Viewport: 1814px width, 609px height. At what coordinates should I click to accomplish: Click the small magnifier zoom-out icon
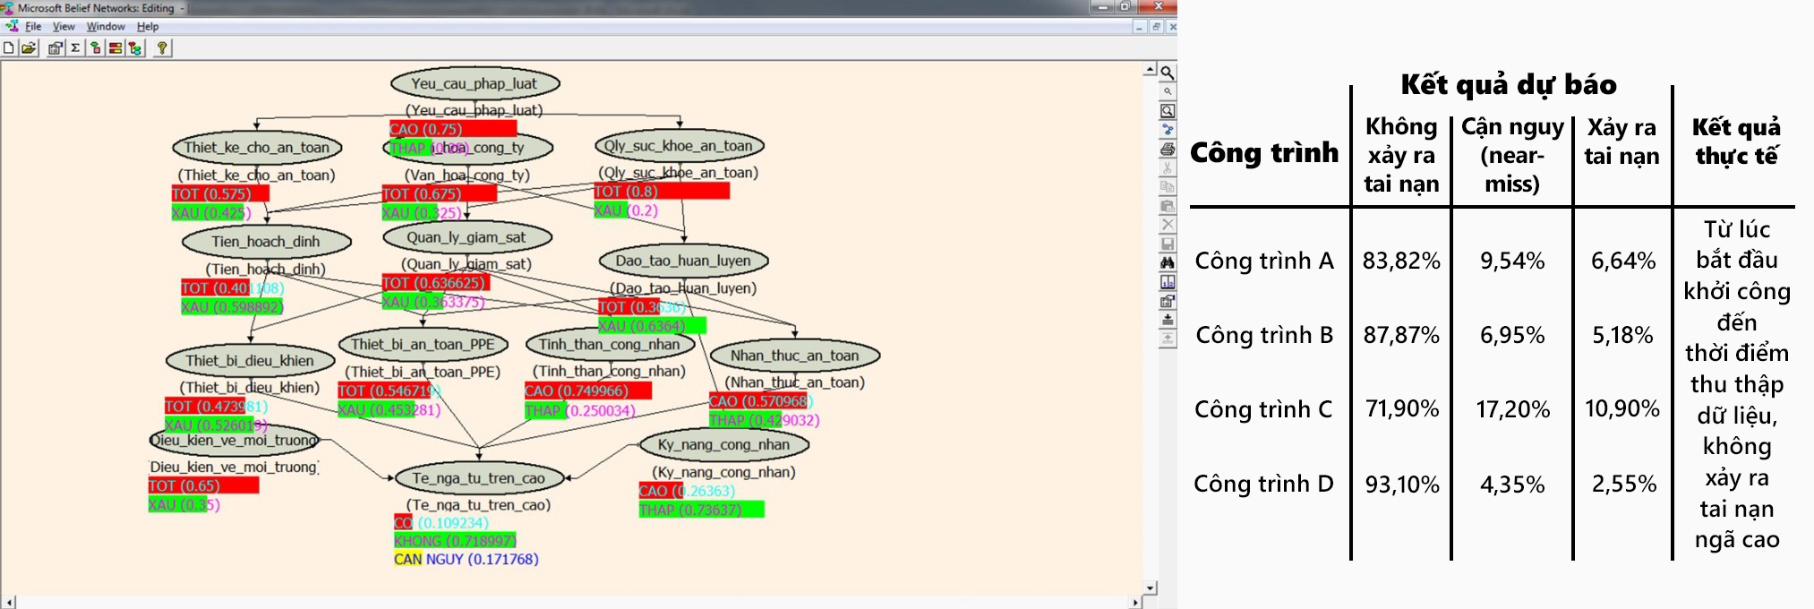click(1168, 91)
